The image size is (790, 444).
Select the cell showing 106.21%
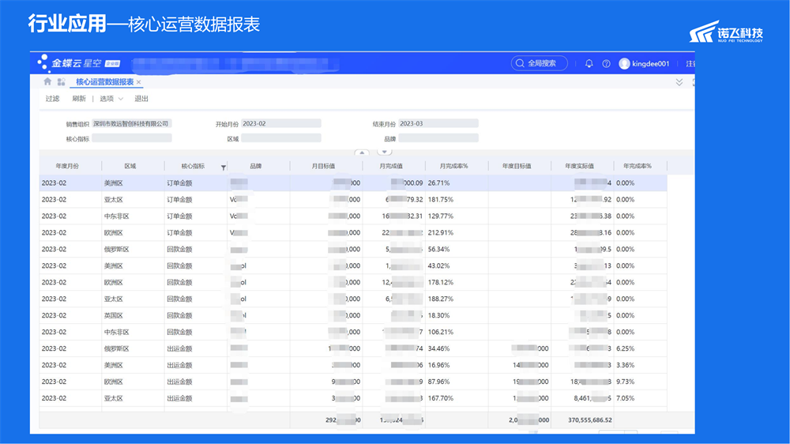[457, 332]
